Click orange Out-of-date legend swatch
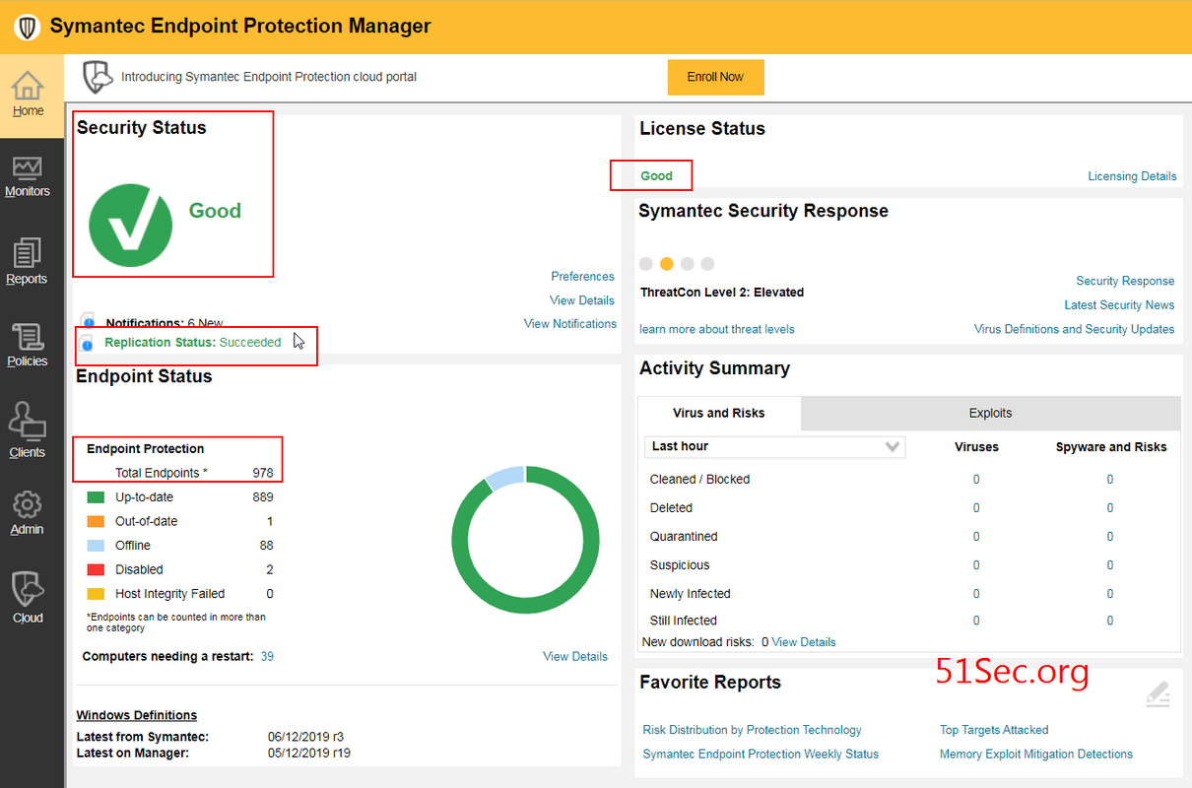Screen dimensions: 1192x788 pos(96,521)
